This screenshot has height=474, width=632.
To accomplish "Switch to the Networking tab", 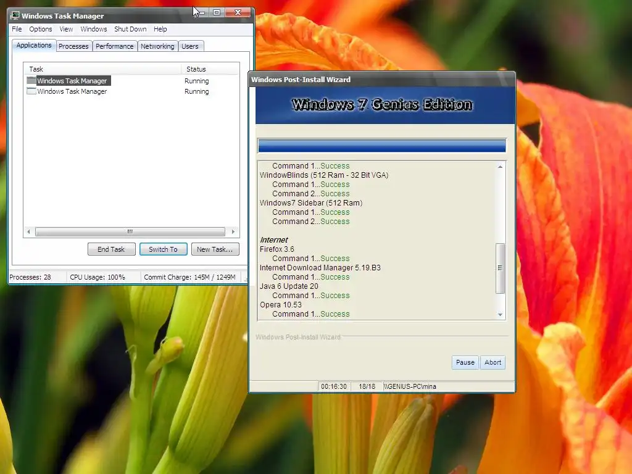I will pyautogui.click(x=157, y=46).
